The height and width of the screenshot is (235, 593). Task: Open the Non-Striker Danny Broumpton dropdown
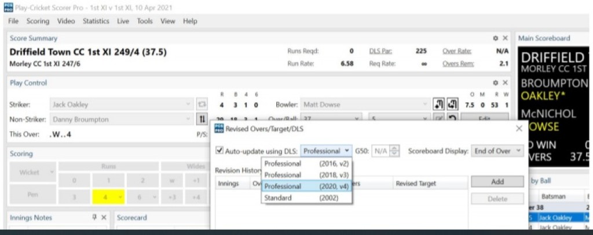point(122,119)
